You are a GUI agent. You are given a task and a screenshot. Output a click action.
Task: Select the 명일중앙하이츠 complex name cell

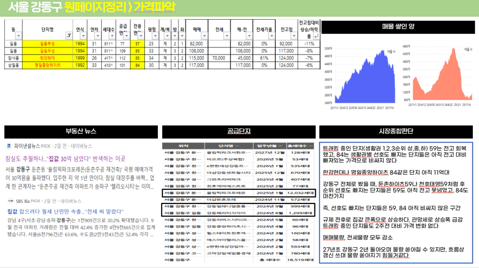pos(48,65)
